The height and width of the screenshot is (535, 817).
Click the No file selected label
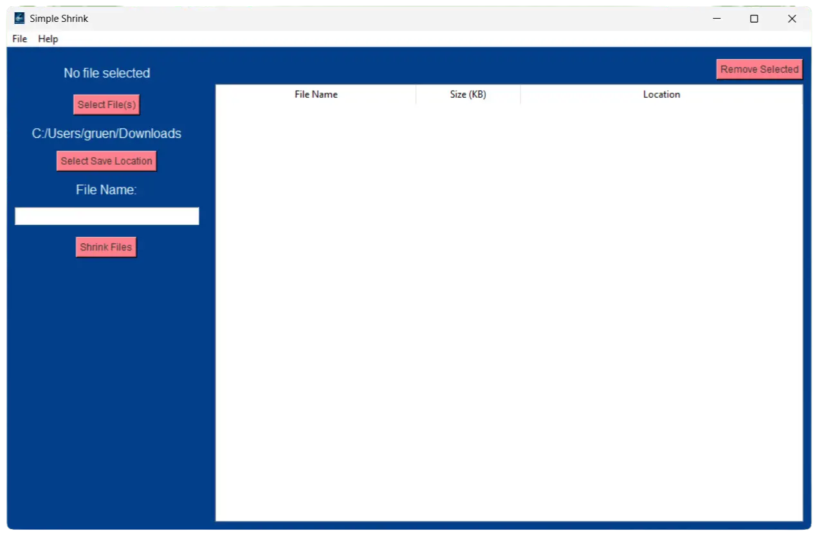click(107, 73)
